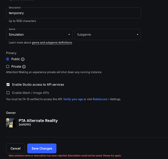Click the Public privacy info icon

coord(23,59)
